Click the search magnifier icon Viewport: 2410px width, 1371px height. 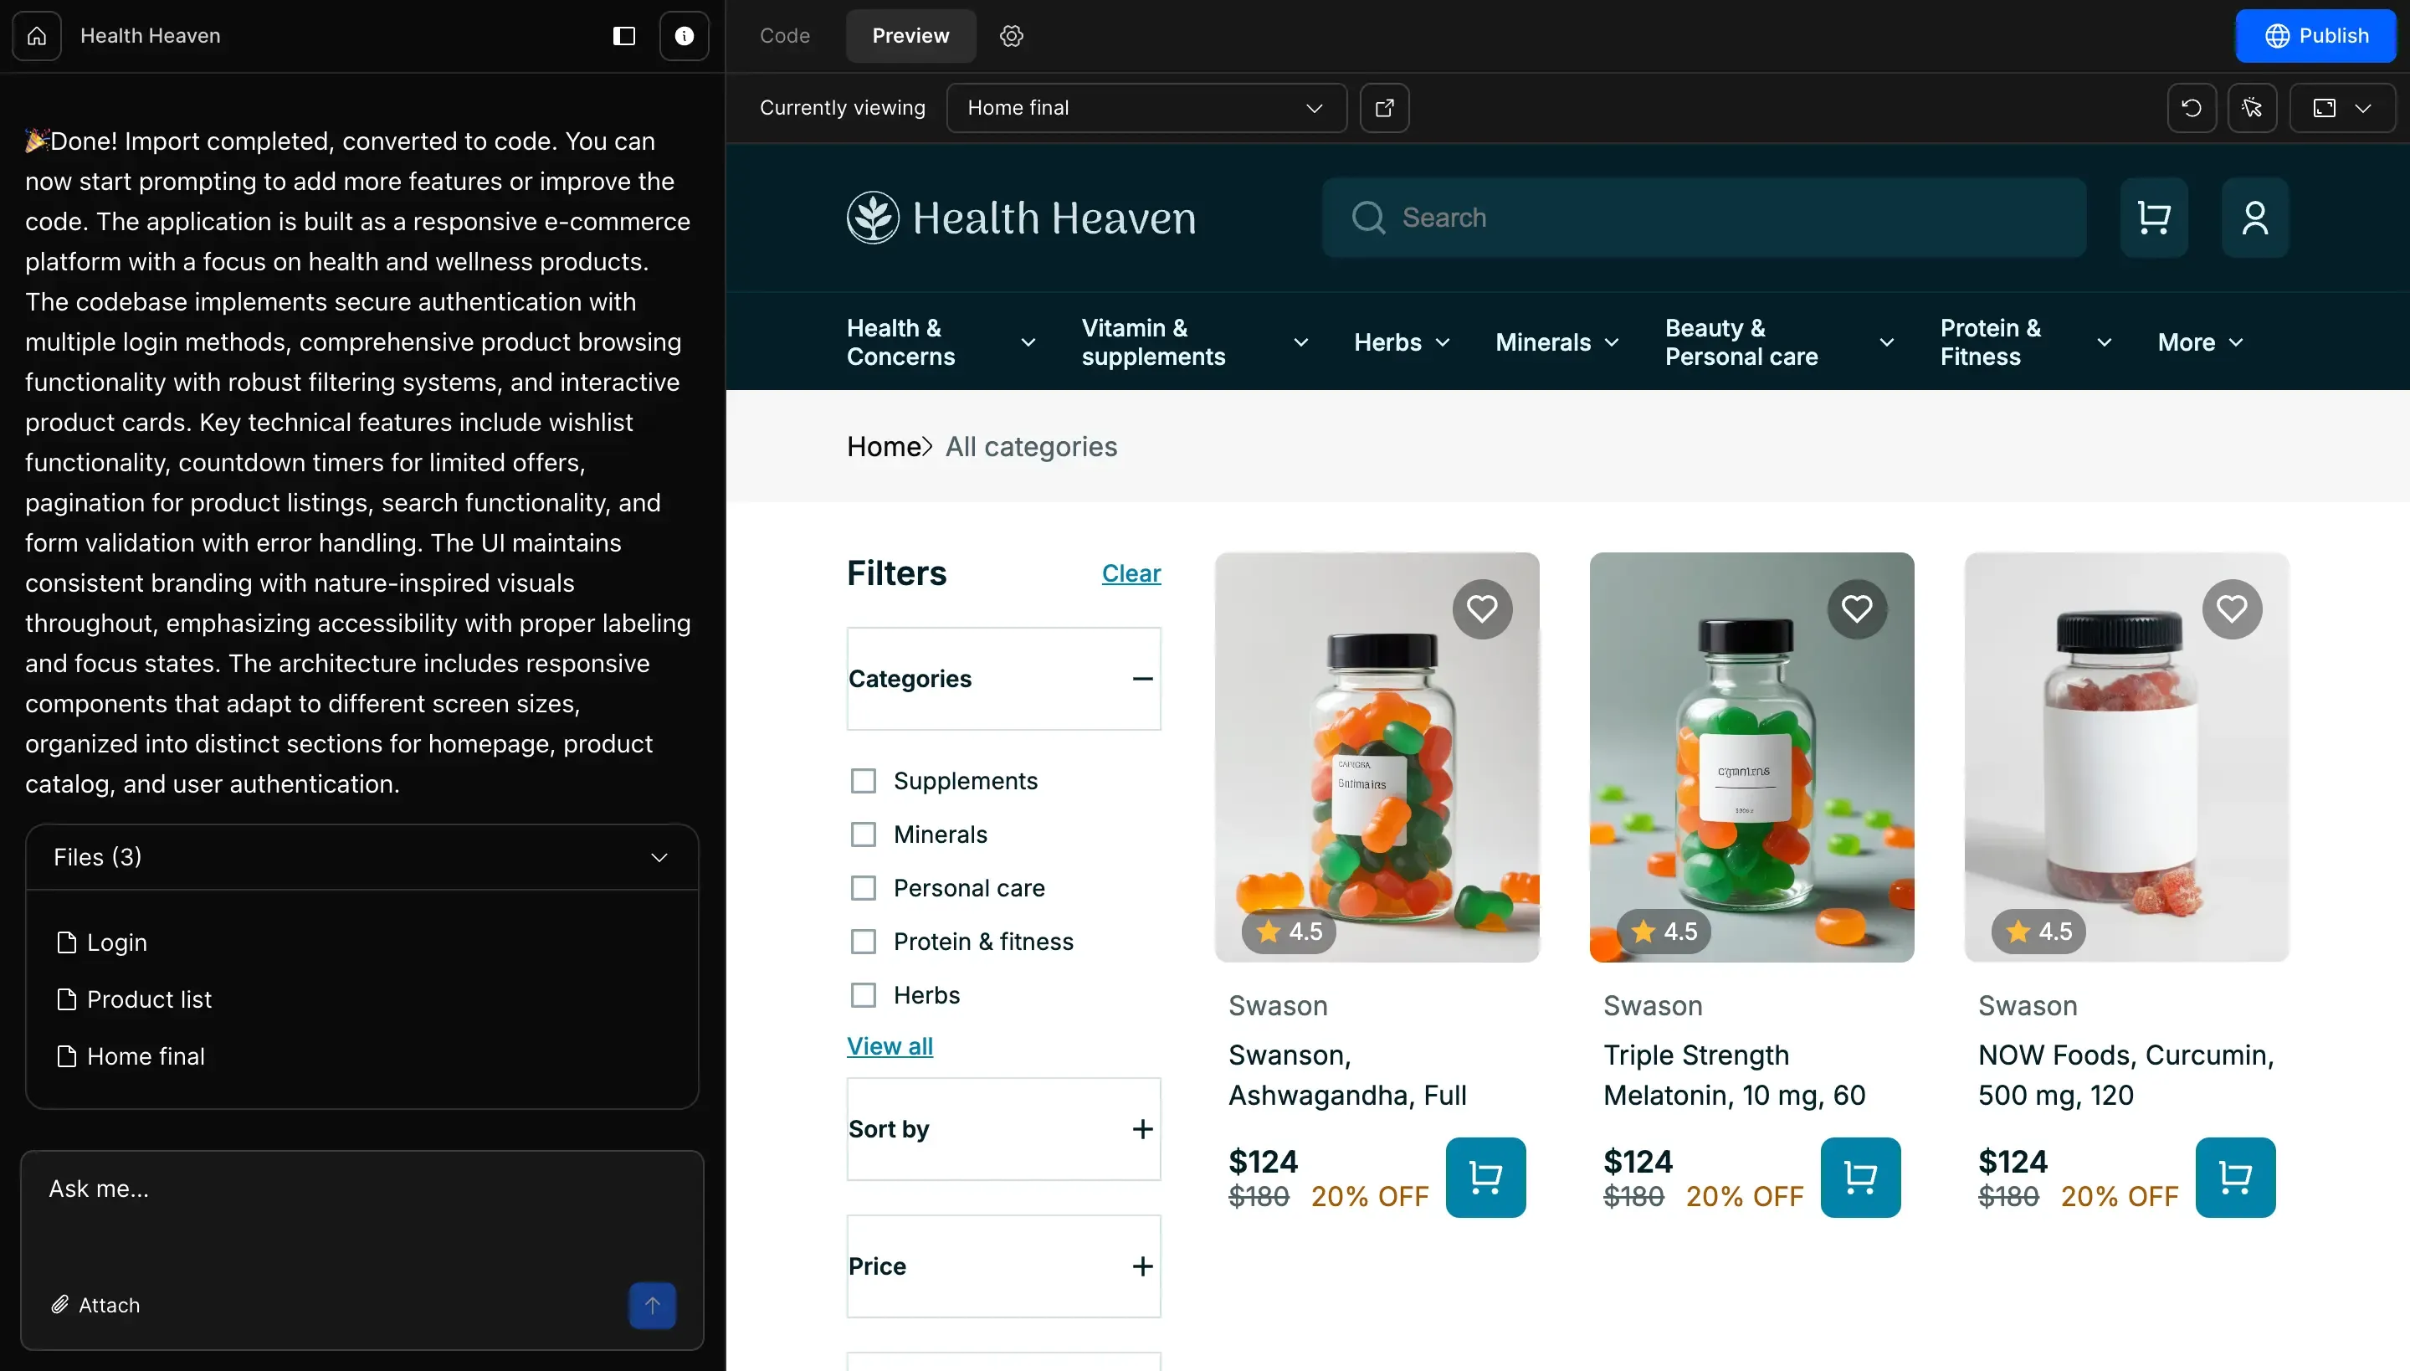pyautogui.click(x=1368, y=218)
